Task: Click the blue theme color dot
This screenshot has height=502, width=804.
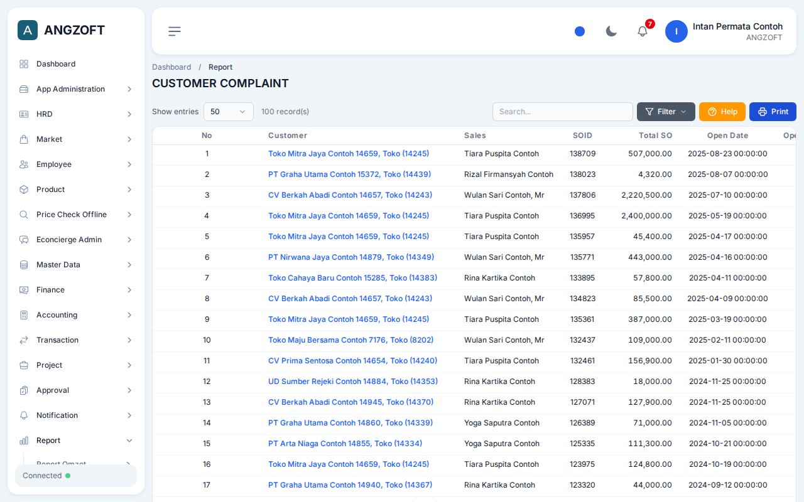Action: click(x=580, y=31)
